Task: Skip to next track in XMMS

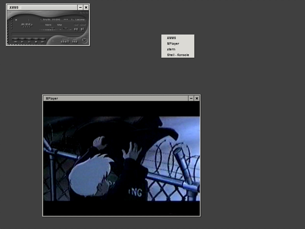Action: (x=43, y=41)
